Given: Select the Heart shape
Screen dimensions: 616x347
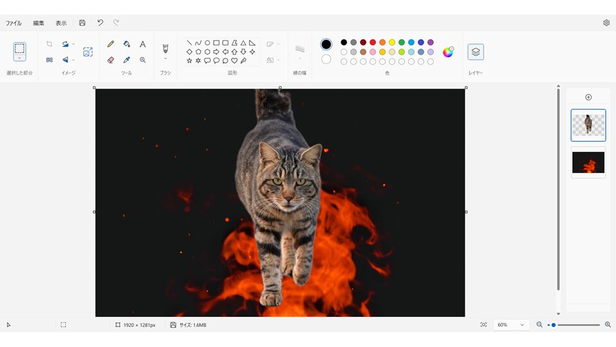Looking at the screenshot, I should (234, 60).
